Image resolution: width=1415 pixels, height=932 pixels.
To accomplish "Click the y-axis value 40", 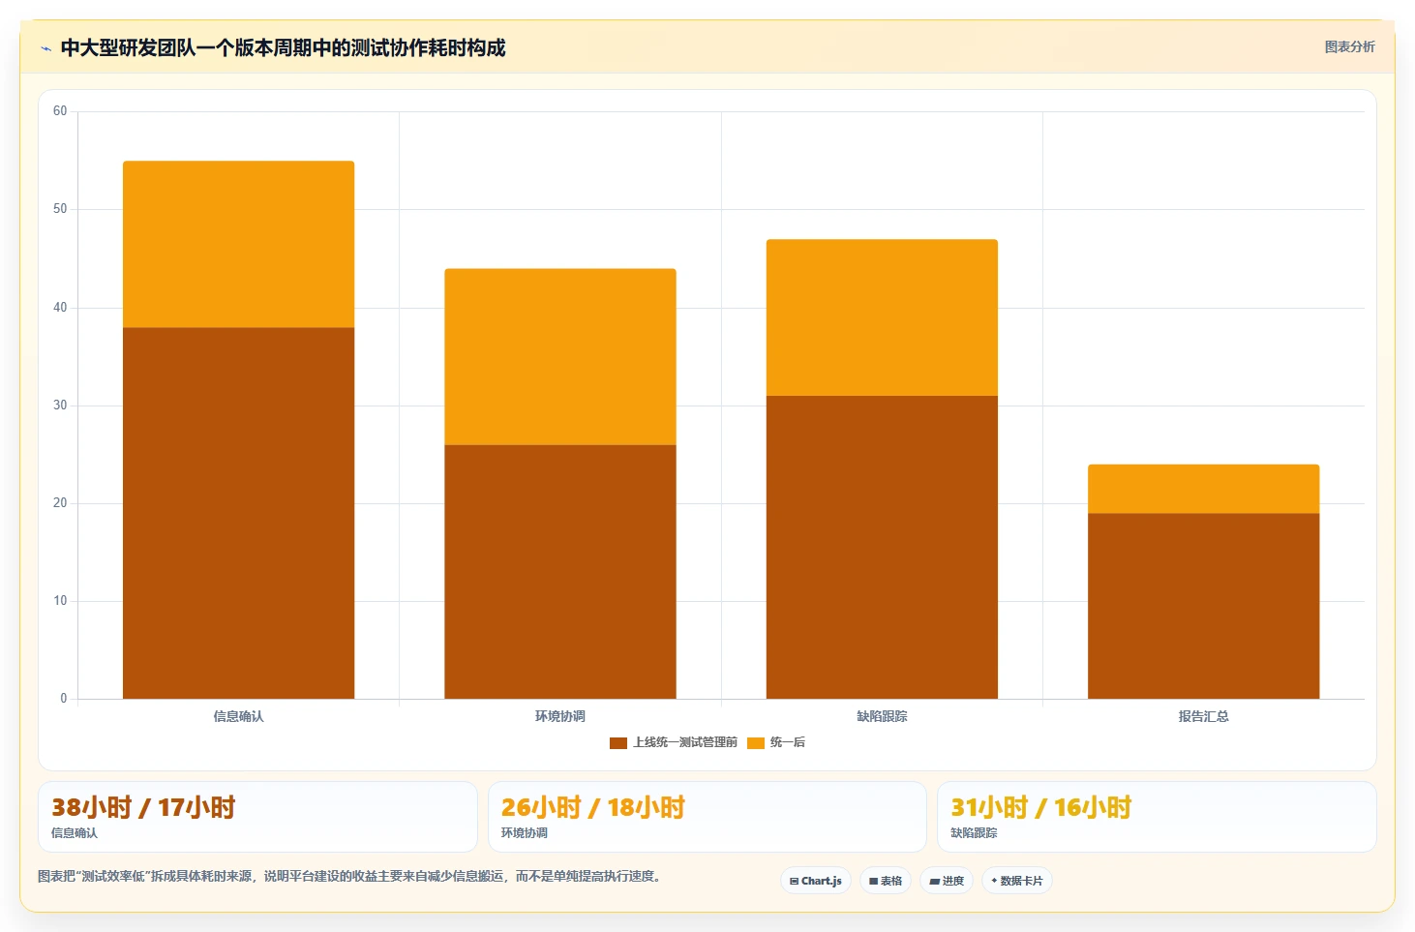I will (60, 308).
